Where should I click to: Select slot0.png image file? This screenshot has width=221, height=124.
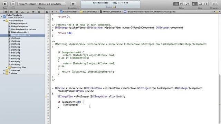16,38
